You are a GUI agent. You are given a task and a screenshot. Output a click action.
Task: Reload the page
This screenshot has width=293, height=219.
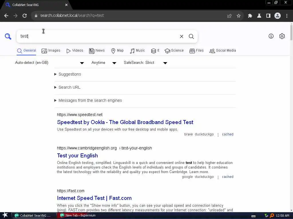[x=25, y=16]
